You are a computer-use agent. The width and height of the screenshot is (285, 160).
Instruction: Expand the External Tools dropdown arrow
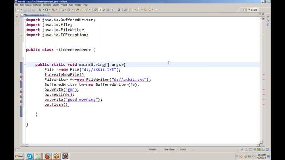(x=57, y=10)
